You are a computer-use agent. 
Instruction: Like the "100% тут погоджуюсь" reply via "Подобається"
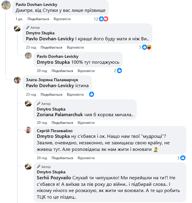click(62, 71)
